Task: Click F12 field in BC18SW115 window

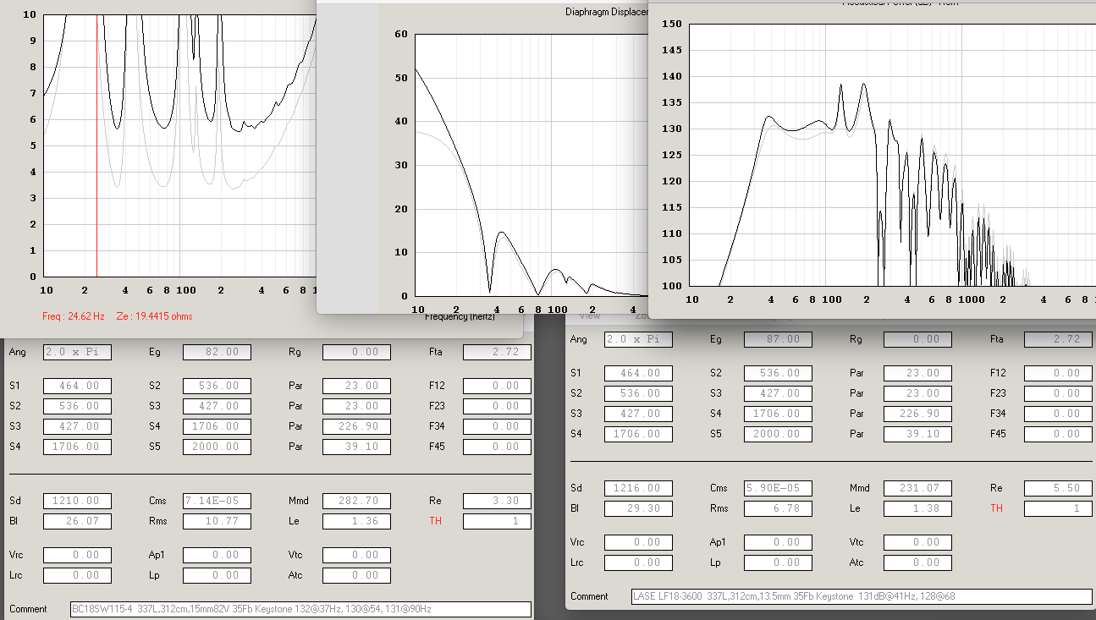Action: coord(497,386)
